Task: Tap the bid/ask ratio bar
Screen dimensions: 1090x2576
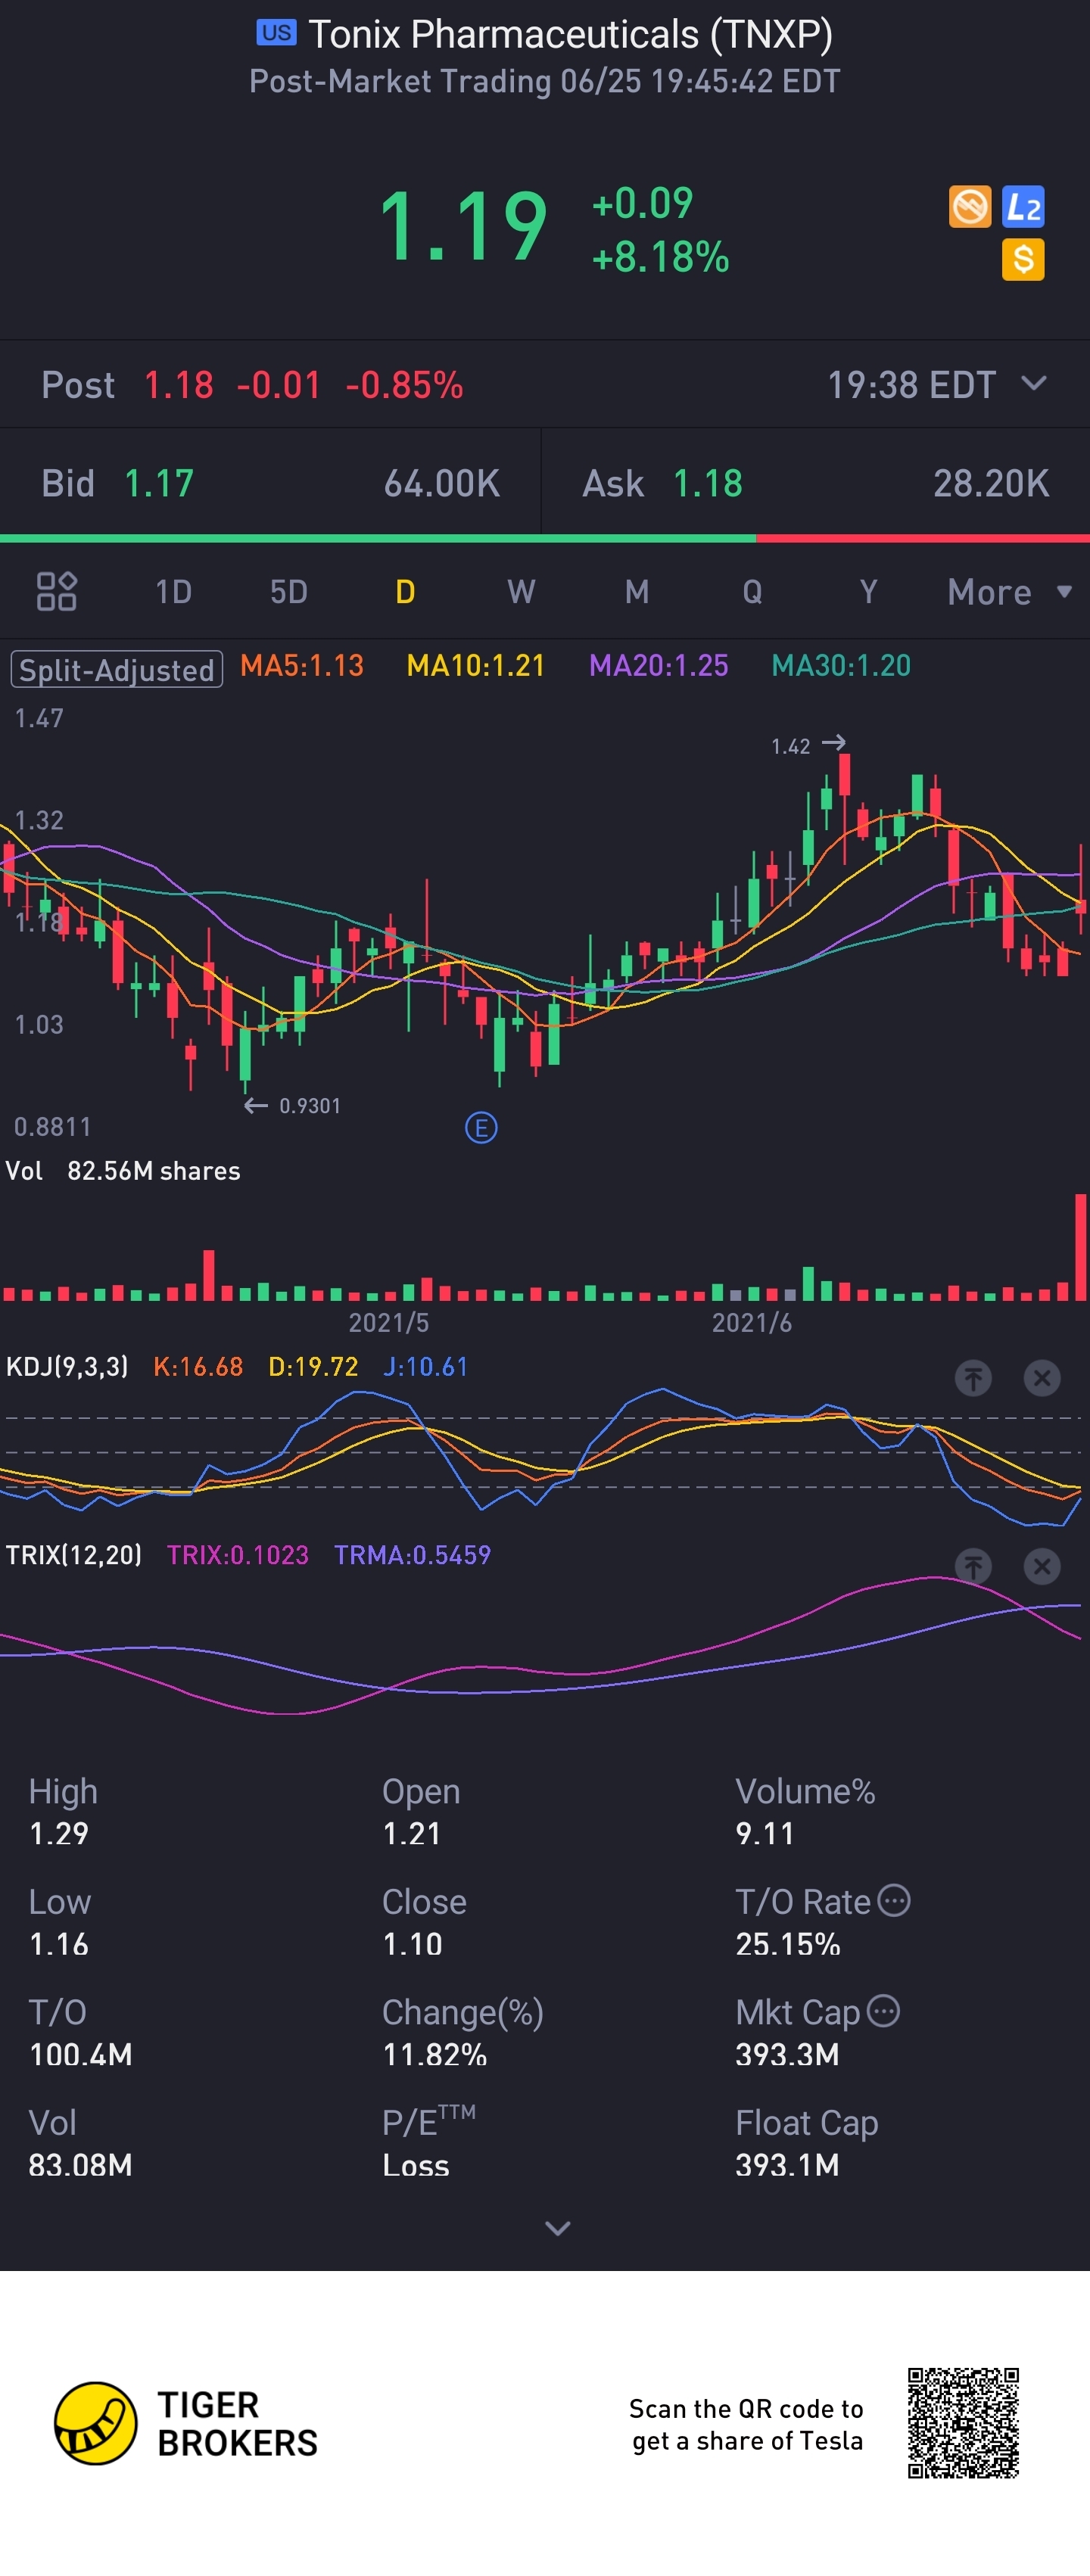Action: (545, 538)
